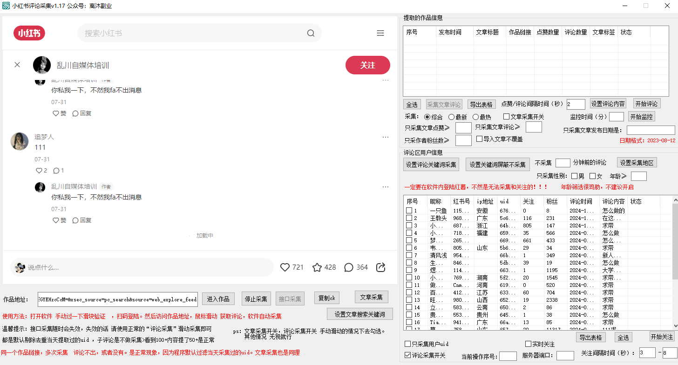Click 全选 under the 提取的作品信息 table
The width and height of the screenshot is (678, 365).
coord(412,105)
